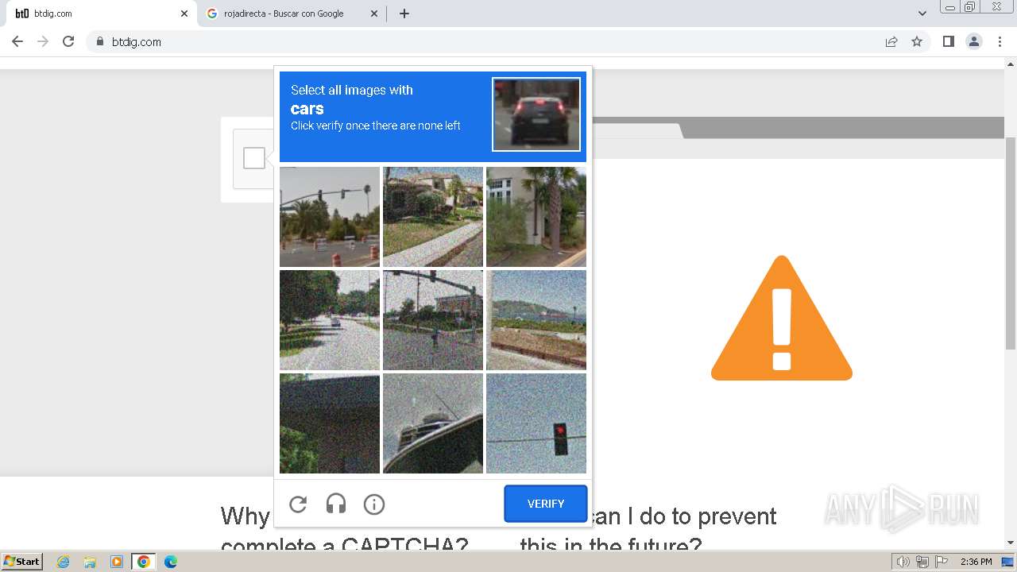Image resolution: width=1017 pixels, height=572 pixels.
Task: Tick the reCAPTCHA checkbox behind the challenge
Action: tap(254, 158)
